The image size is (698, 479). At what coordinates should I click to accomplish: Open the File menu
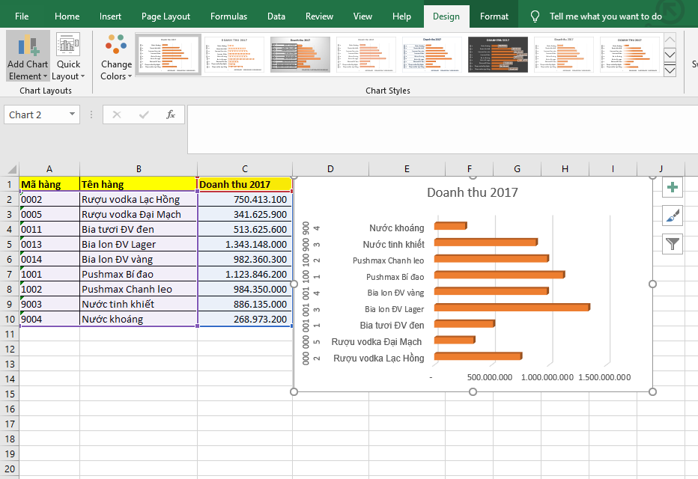(22, 16)
